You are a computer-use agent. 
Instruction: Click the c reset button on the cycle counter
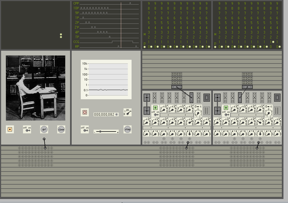(x=116, y=114)
